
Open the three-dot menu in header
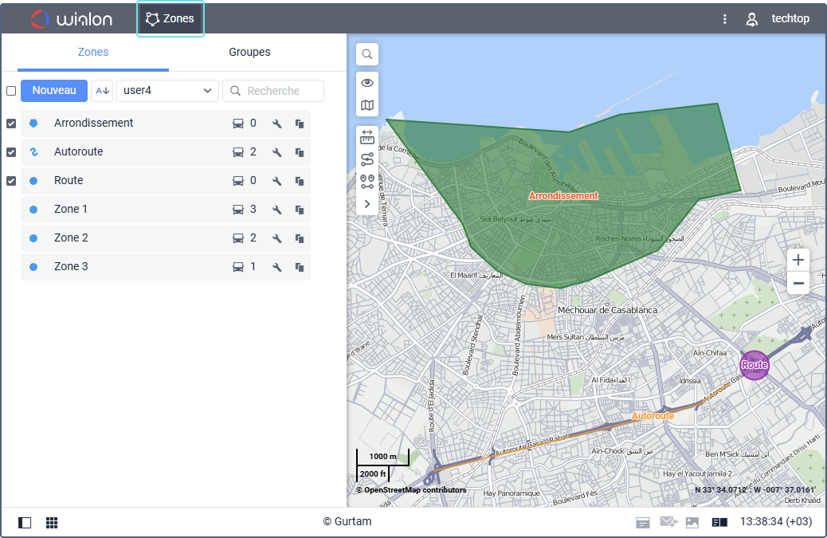point(724,19)
